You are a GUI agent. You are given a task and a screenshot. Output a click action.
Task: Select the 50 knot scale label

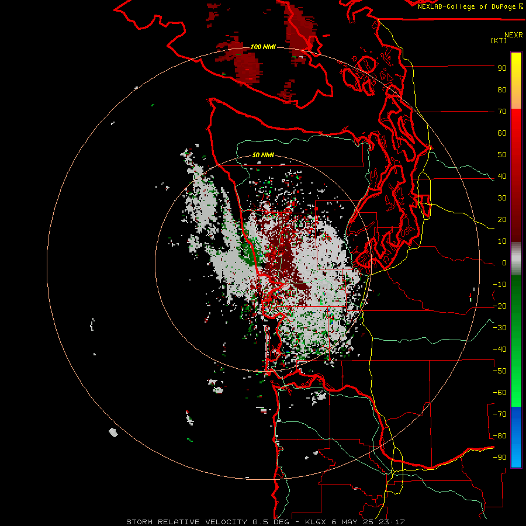[502, 155]
